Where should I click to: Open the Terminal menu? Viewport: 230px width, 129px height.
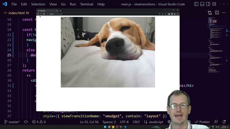tap(87, 4)
